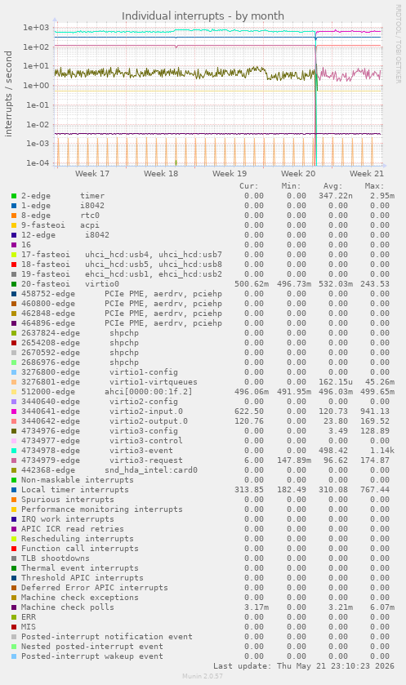406x685 pixels.
Task: Click the magenta swatch for virtio2-input.0
Action: coord(14,411)
